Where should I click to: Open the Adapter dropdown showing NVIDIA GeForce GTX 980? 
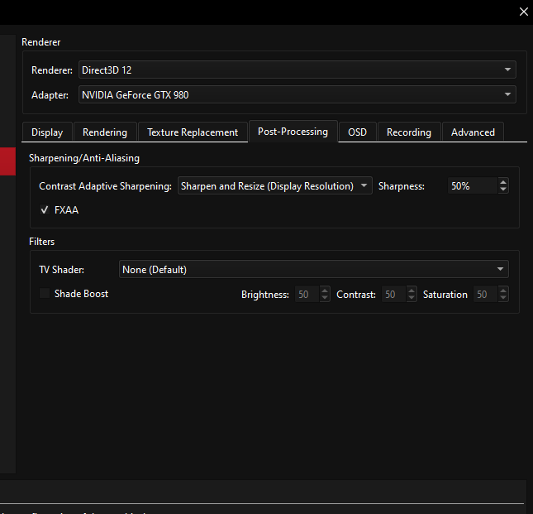coord(297,94)
